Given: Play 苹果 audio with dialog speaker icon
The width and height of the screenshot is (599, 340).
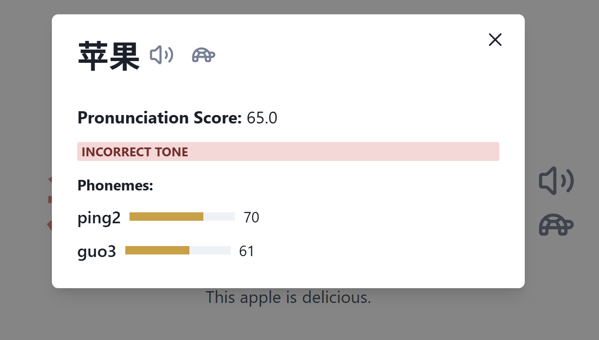Looking at the screenshot, I should 161,55.
